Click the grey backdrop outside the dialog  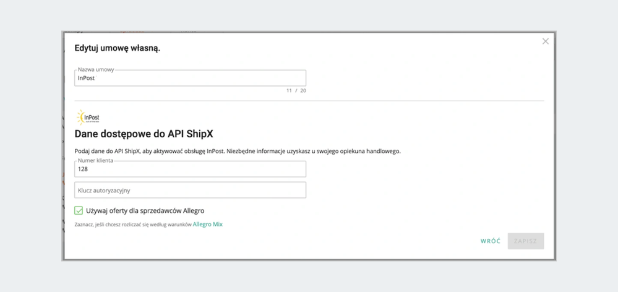[x=31, y=146]
